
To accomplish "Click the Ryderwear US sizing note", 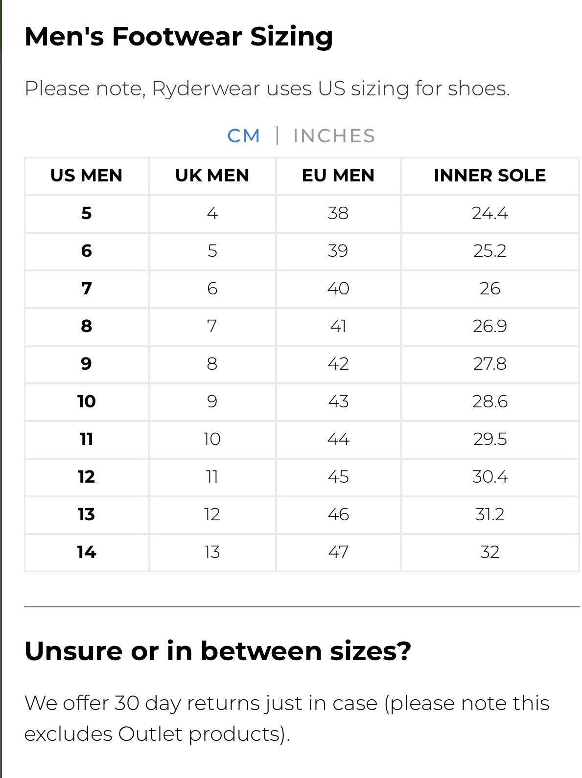I will [x=267, y=89].
